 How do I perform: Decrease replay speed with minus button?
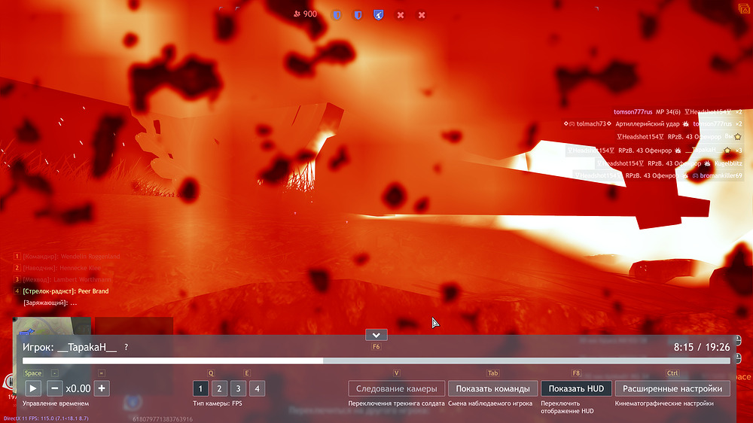55,388
